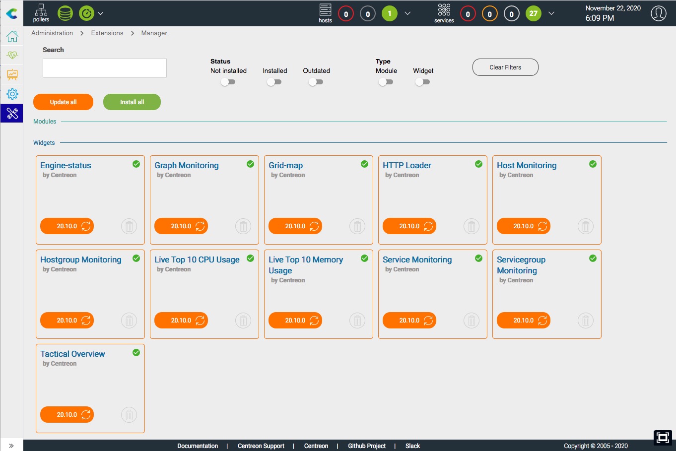Click the green database status icon

(65, 13)
